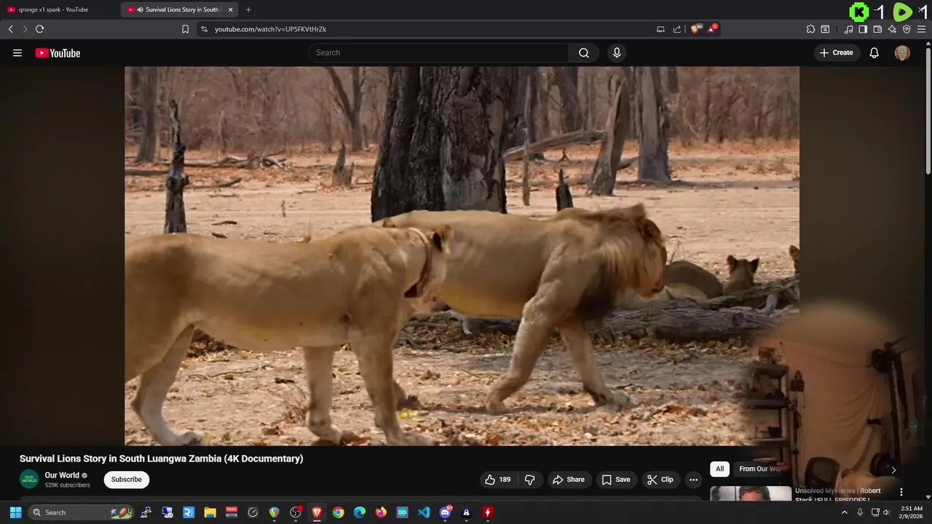Launch Google Chrome from taskbar
932x524 pixels.
coord(338,512)
